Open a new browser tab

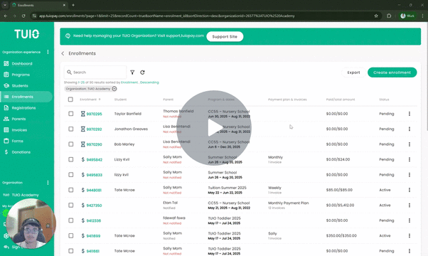(73, 5)
